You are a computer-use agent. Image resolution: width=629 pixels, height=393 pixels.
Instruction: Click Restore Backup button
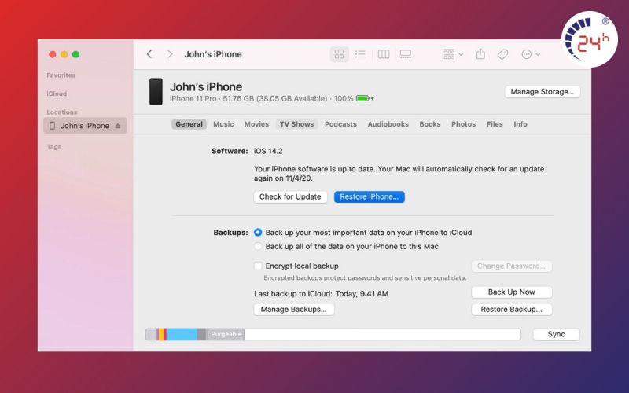point(512,310)
